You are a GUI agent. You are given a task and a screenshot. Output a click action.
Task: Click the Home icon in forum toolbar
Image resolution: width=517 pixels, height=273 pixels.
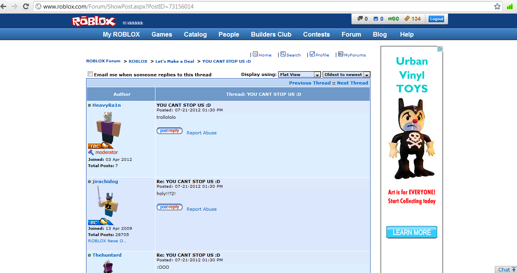pyautogui.click(x=255, y=54)
